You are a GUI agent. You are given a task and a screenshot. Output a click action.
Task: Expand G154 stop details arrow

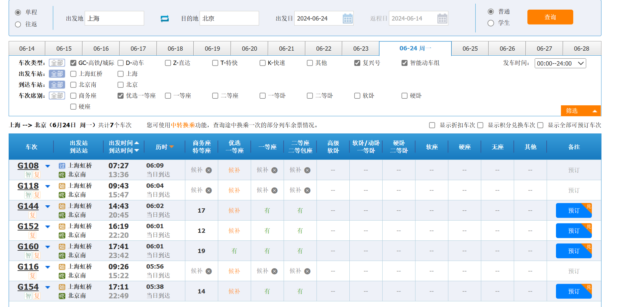pyautogui.click(x=47, y=287)
